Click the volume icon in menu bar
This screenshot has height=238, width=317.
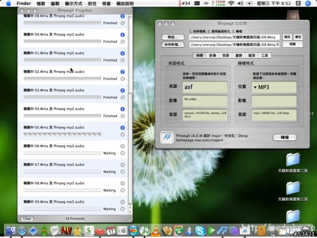(x=240, y=3)
